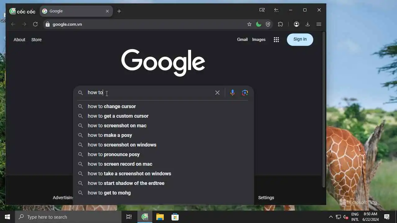Open the downloads icon

click(x=308, y=24)
